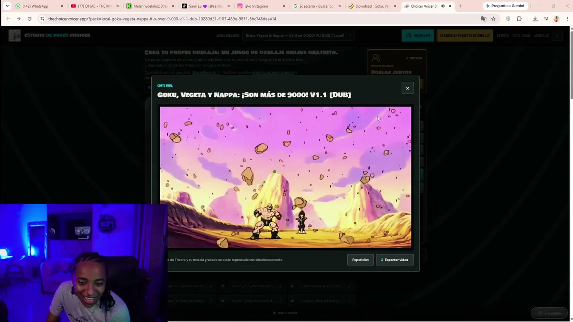573x322 pixels.
Task: Close the WhatsApp tab
Action: click(62, 6)
